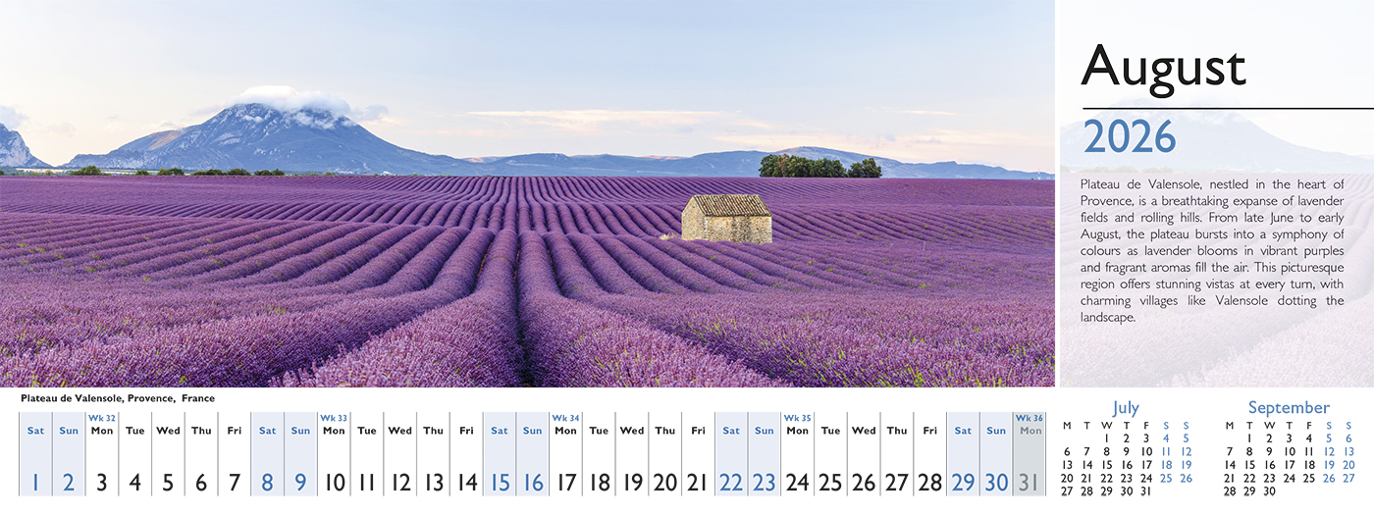Screen dimensions: 1374x515
Task: Select Sunday 30 in the August date strip
Action: click(x=996, y=453)
